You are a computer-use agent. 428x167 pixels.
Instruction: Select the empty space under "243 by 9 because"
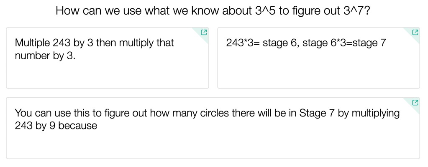tap(213, 144)
